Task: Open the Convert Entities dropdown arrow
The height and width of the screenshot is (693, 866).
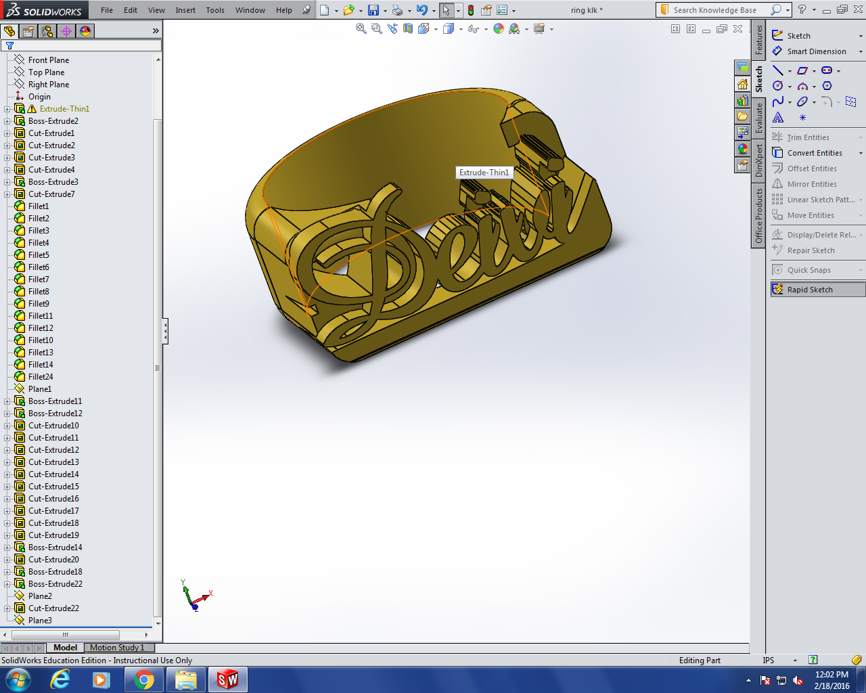Action: (861, 154)
